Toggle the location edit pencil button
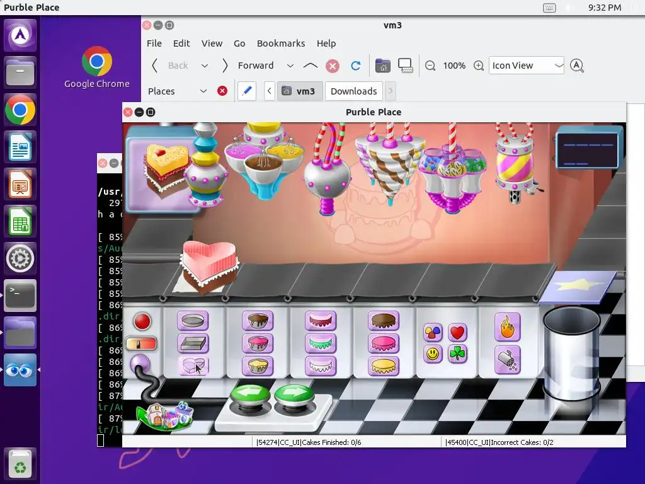 pos(247,91)
